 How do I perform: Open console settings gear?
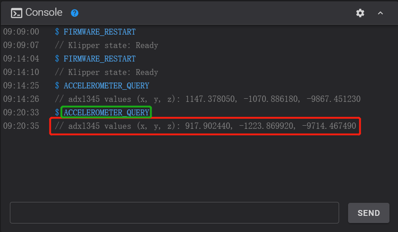point(360,13)
